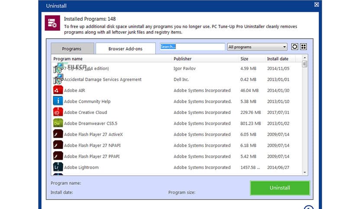The height and width of the screenshot is (209, 362).
Task: Click the vertical scrollbar thumb
Action: (x=304, y=64)
